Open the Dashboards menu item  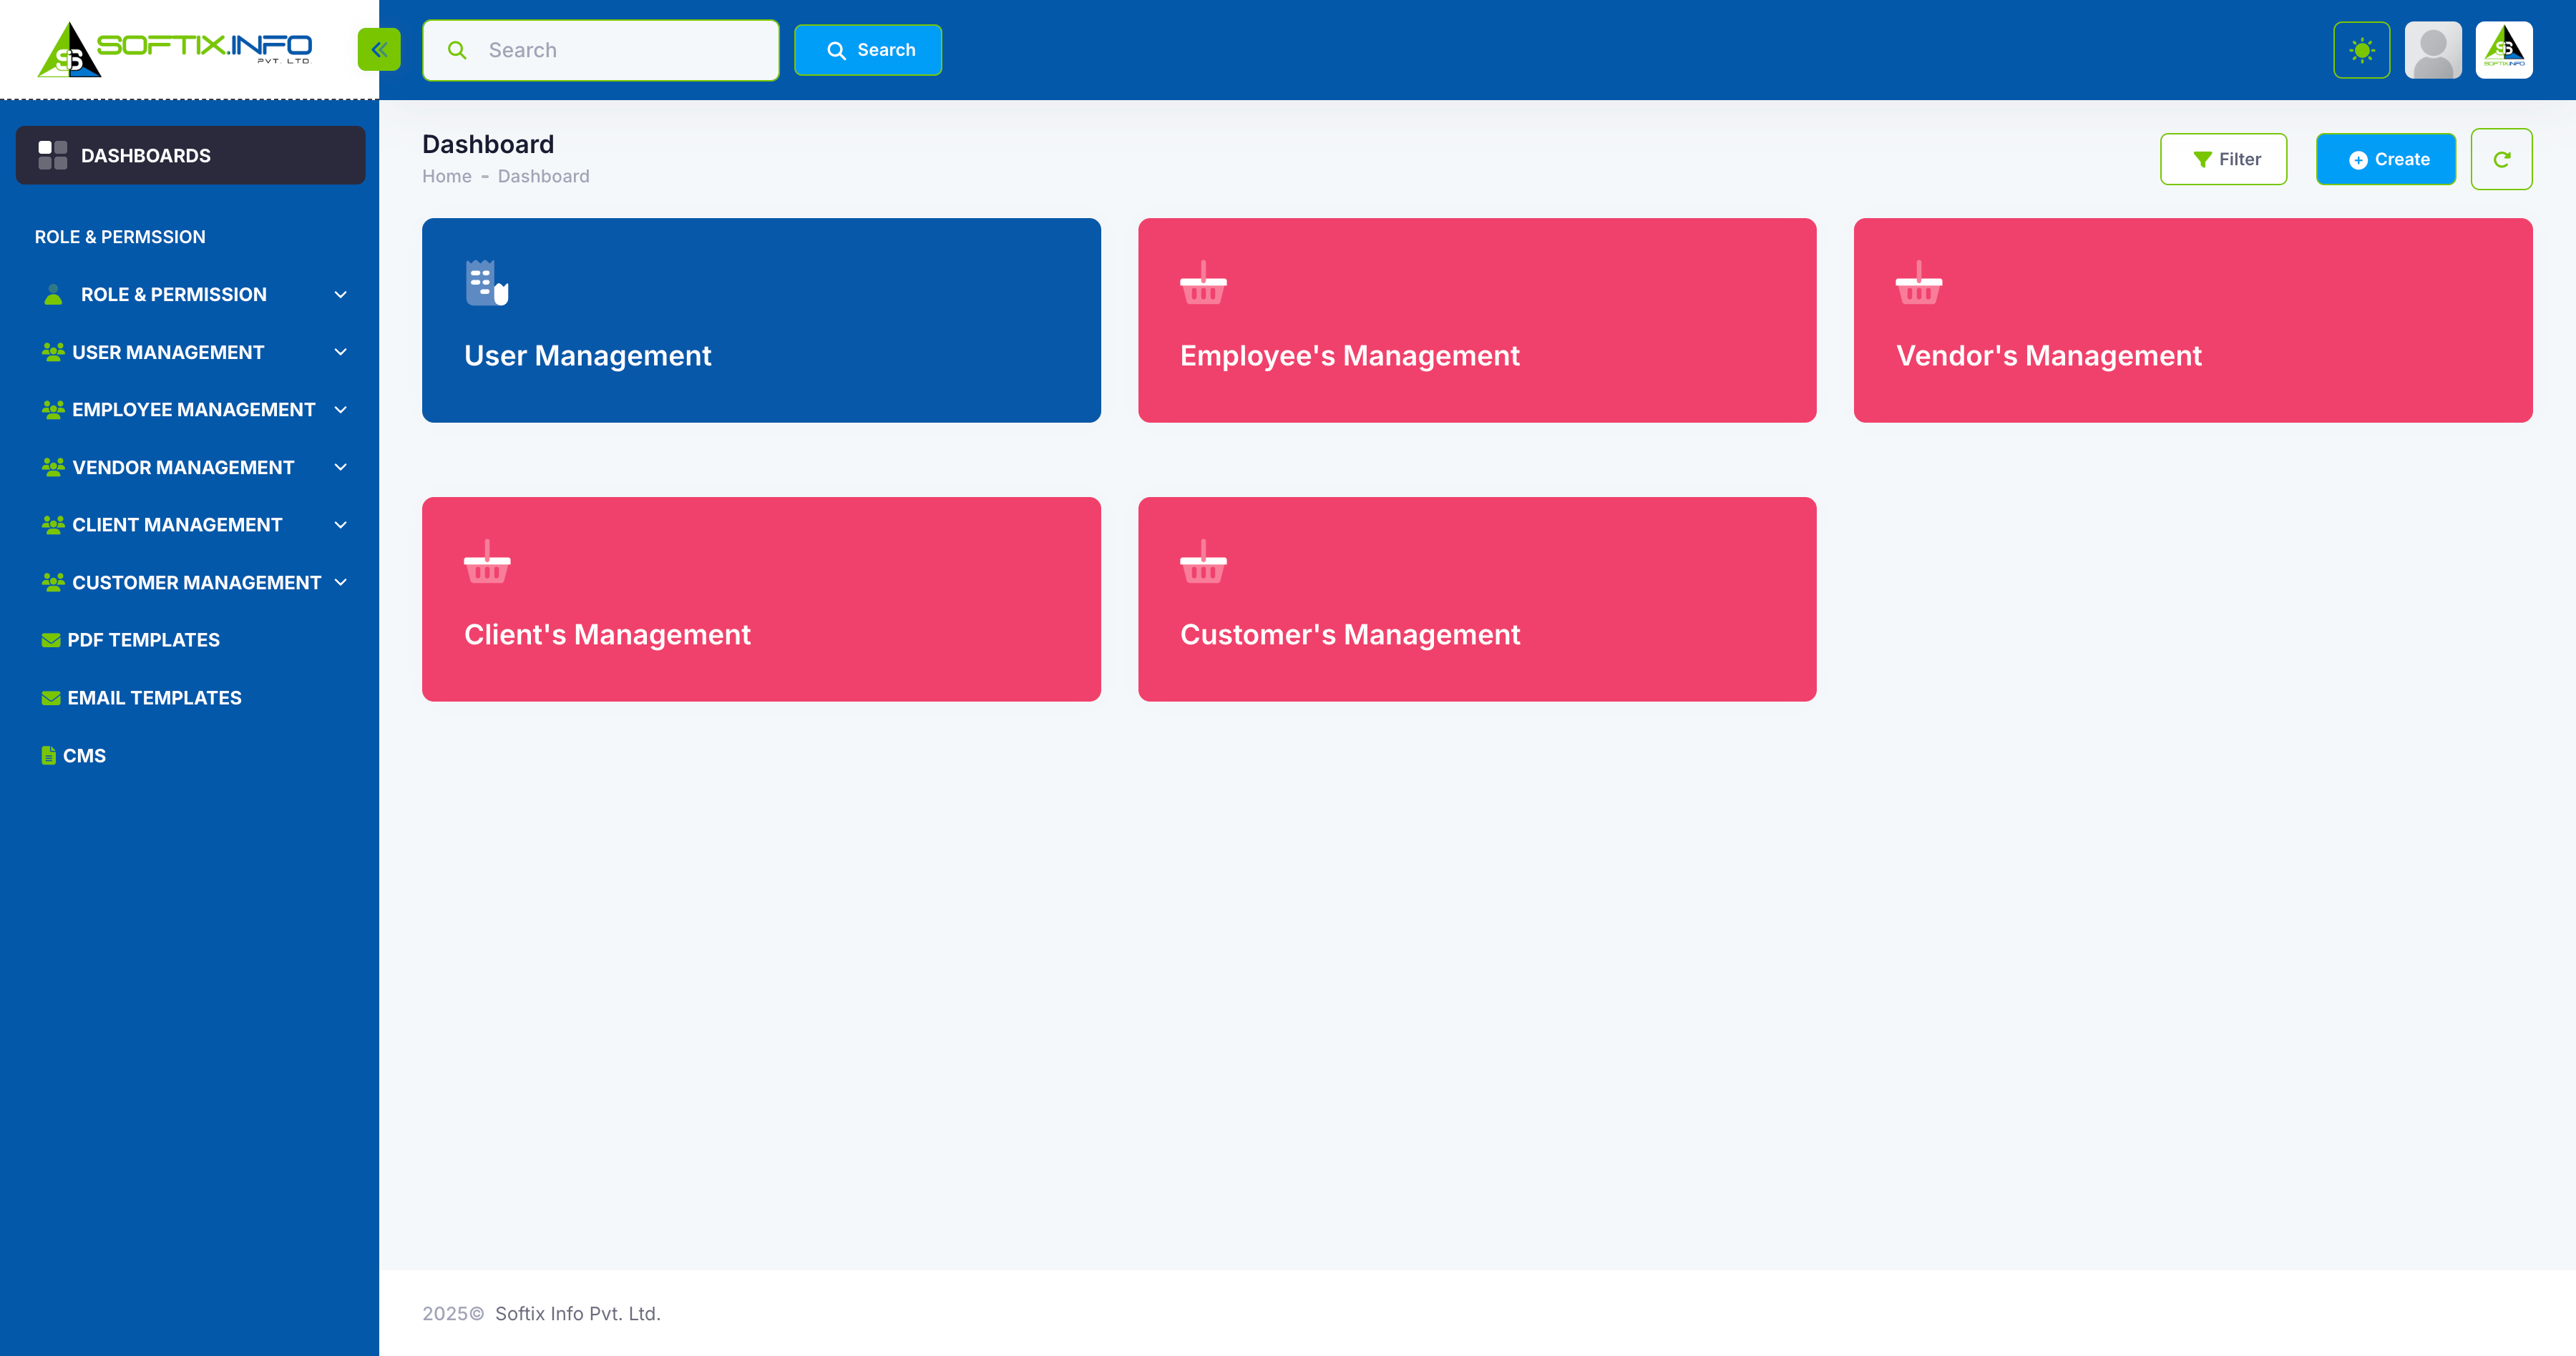pyautogui.click(x=145, y=155)
